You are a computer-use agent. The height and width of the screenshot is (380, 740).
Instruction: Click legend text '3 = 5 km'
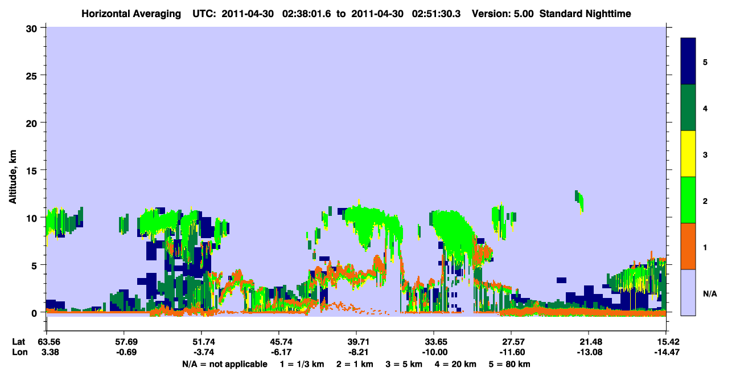[x=404, y=364]
